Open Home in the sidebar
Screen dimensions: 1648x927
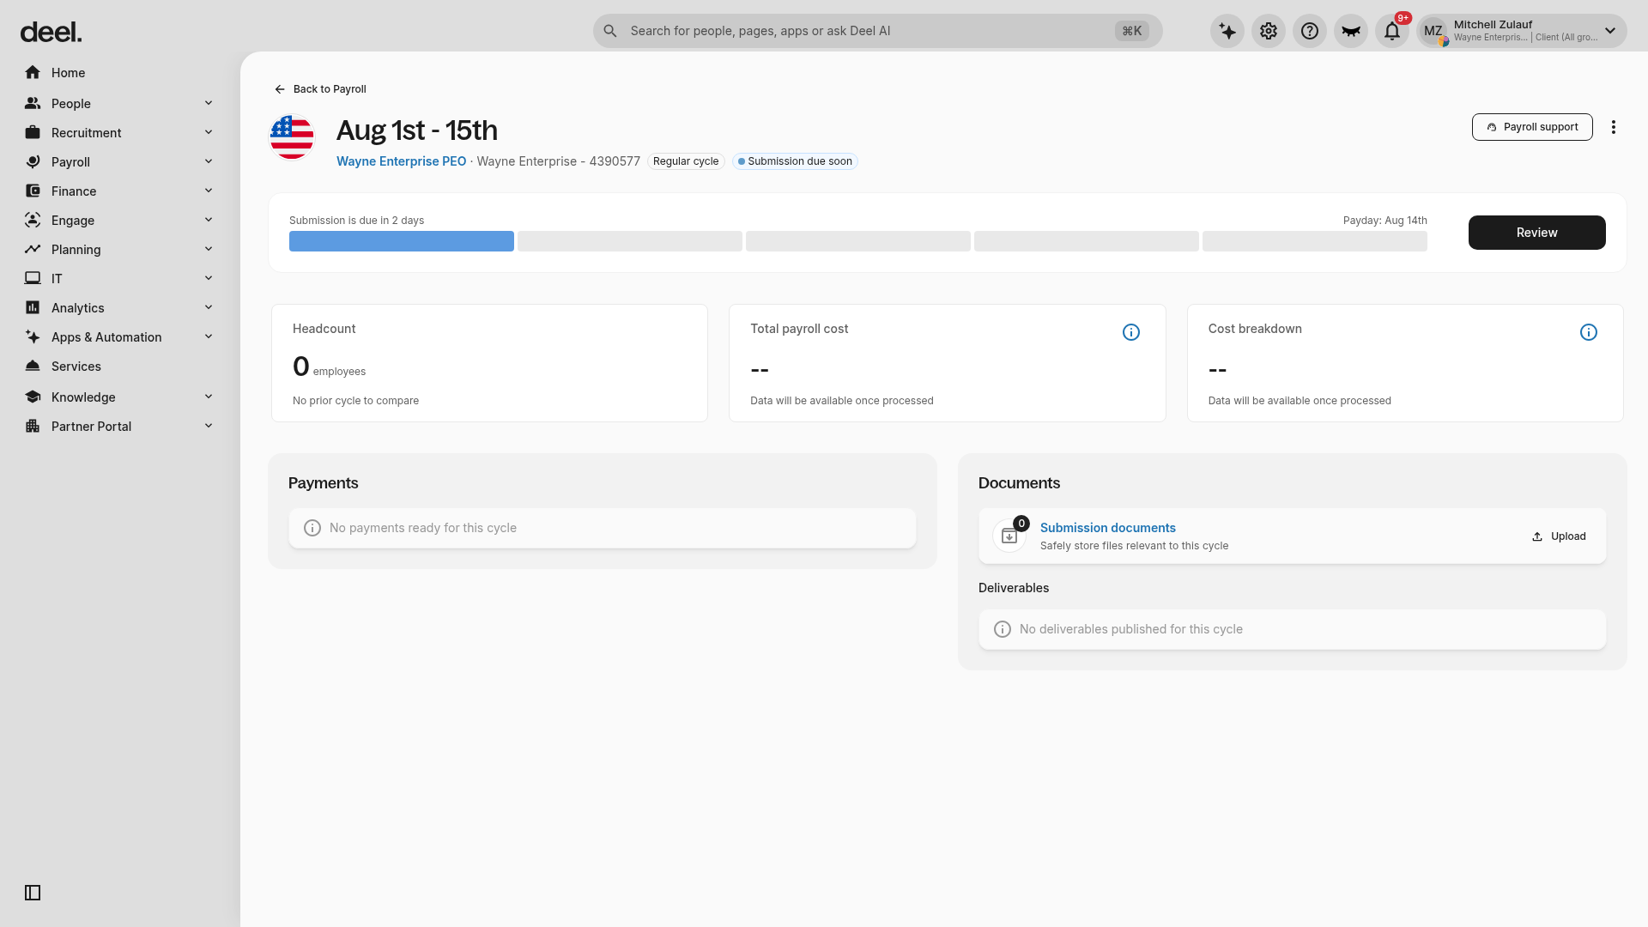tap(120, 73)
